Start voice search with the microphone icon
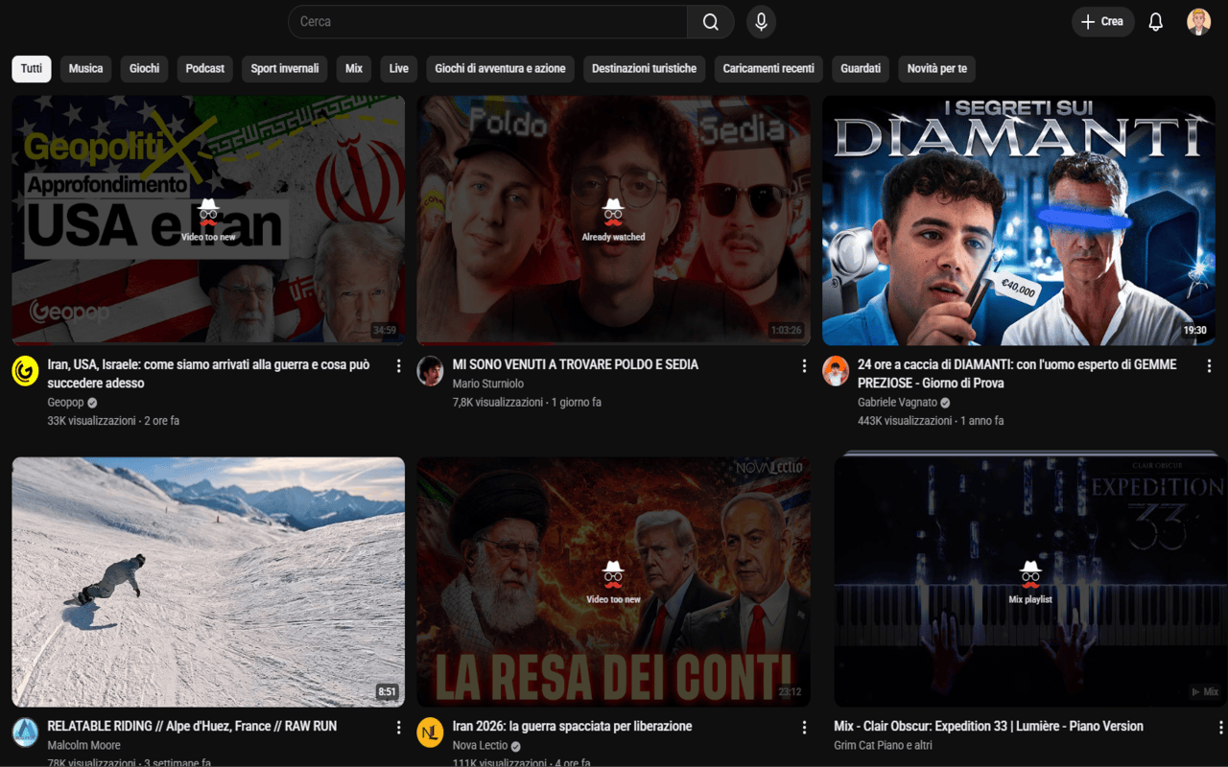This screenshot has width=1228, height=767. tap(761, 22)
